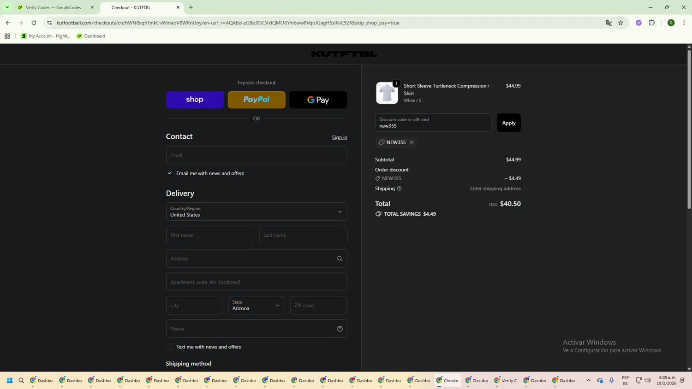Enable Text me with news and offers
Image resolution: width=692 pixels, height=389 pixels.
click(x=170, y=347)
